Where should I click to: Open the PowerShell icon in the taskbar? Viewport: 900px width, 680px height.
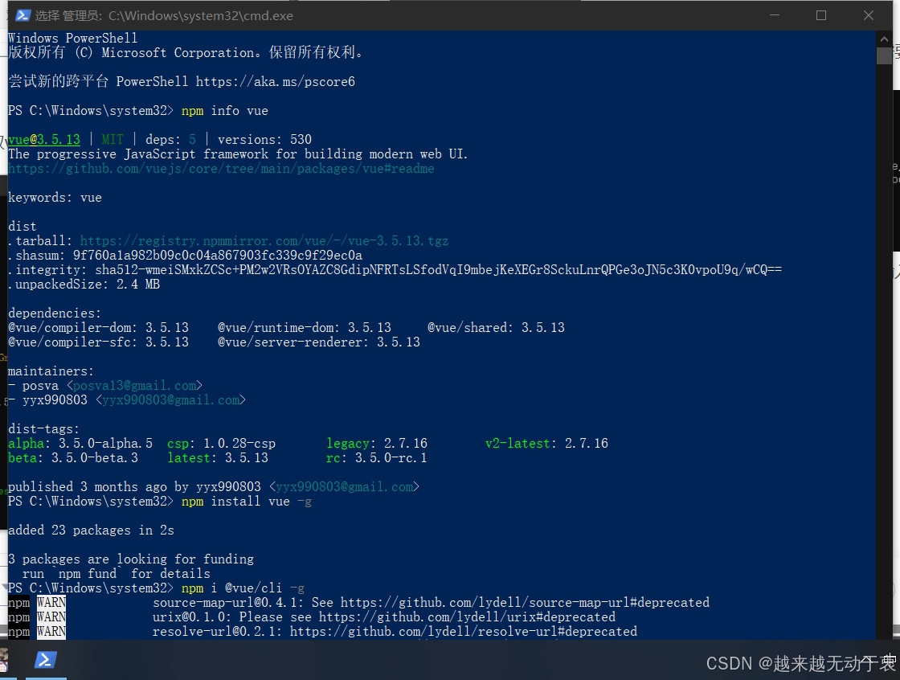45,661
